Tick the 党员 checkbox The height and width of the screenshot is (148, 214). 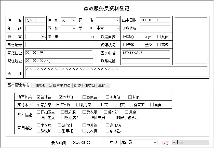[x=159, y=37]
